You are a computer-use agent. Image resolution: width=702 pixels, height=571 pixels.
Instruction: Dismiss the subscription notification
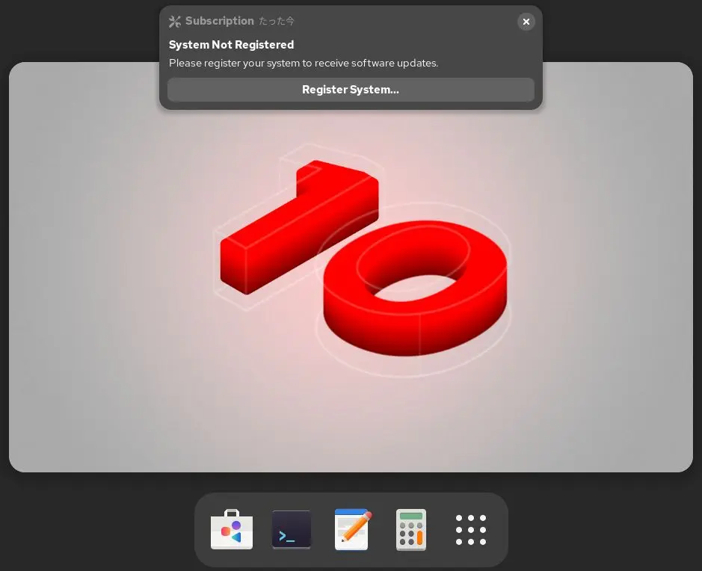526,22
